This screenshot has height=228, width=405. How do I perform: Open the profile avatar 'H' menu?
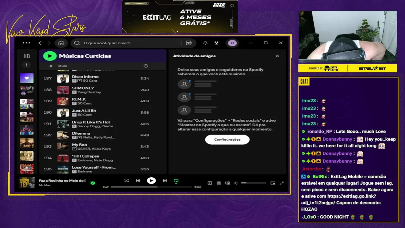point(232,43)
